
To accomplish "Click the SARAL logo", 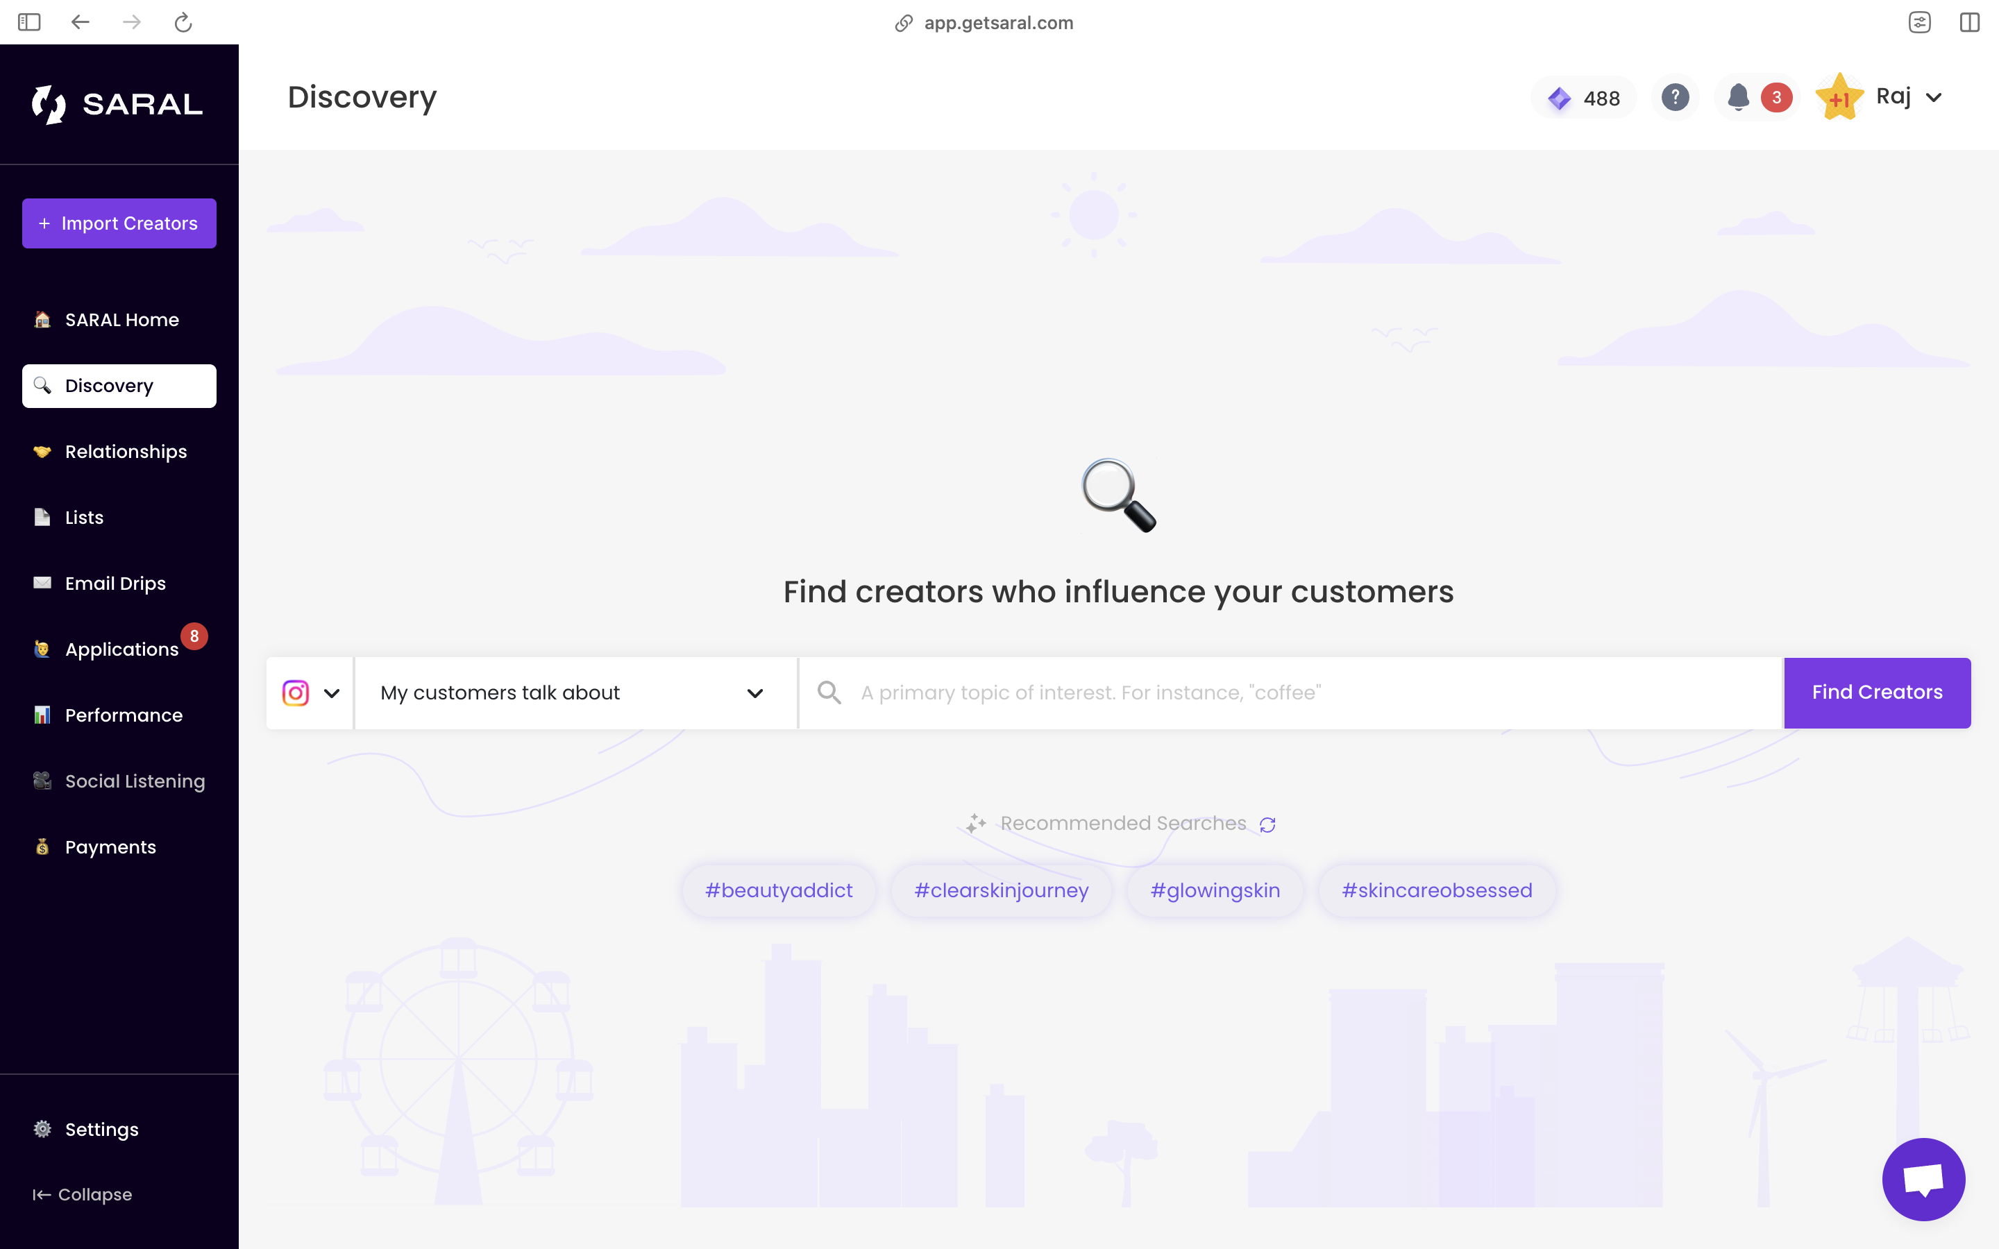I will point(118,104).
